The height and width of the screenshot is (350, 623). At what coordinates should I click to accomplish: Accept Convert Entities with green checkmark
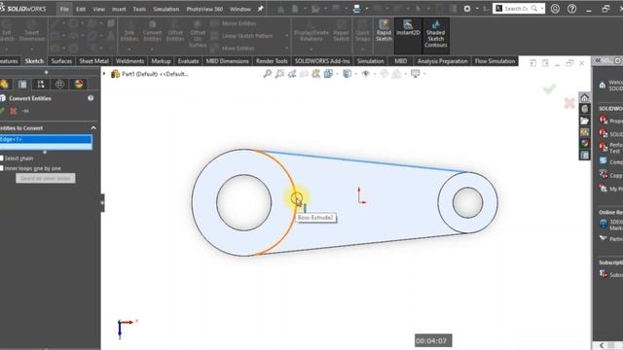[x=2, y=111]
